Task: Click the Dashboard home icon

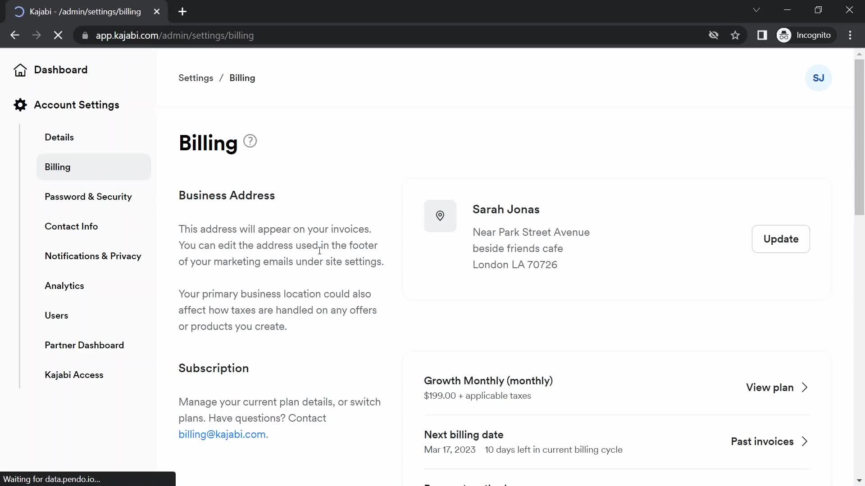Action: (x=20, y=69)
